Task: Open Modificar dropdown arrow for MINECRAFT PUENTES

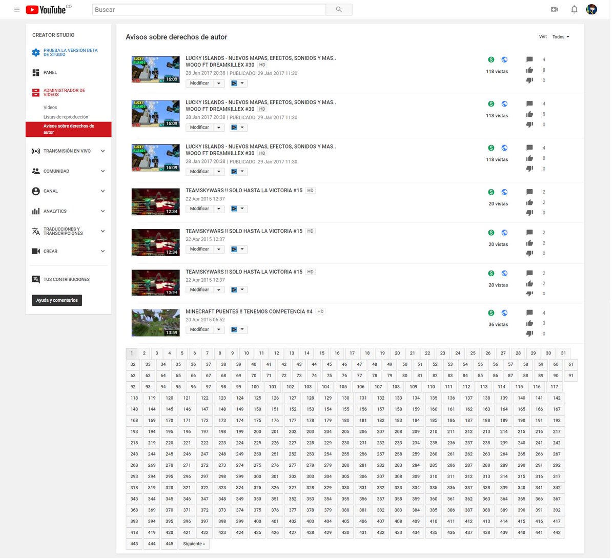Action: [219, 329]
